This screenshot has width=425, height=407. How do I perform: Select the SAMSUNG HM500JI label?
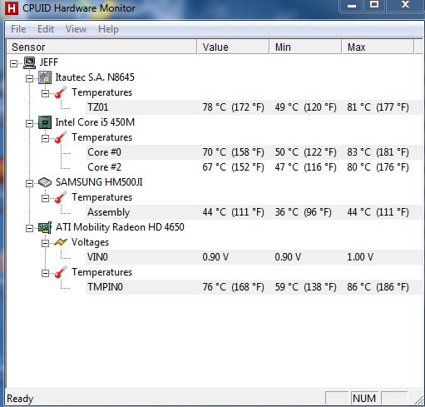click(x=99, y=182)
